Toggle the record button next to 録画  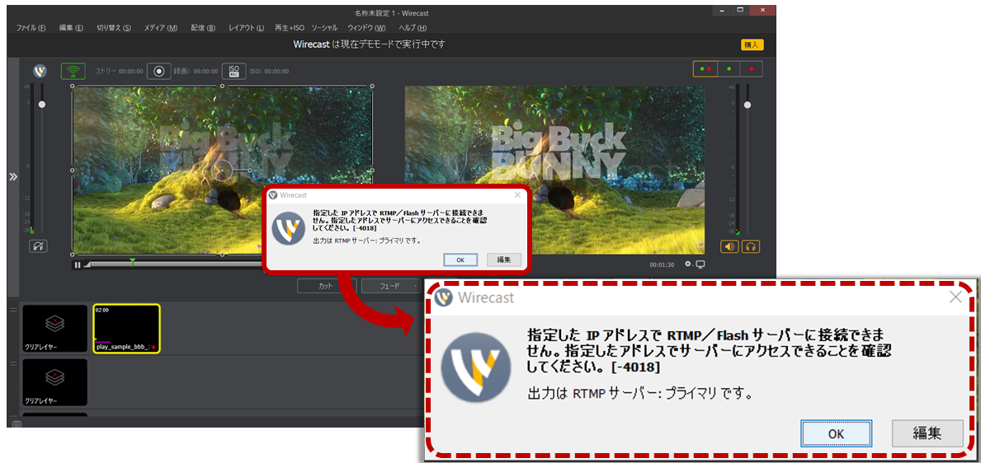(159, 71)
